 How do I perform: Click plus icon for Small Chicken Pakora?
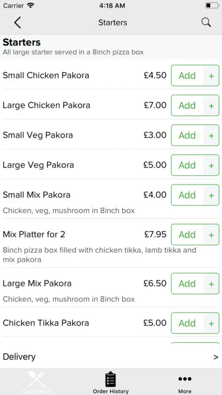coord(211,76)
